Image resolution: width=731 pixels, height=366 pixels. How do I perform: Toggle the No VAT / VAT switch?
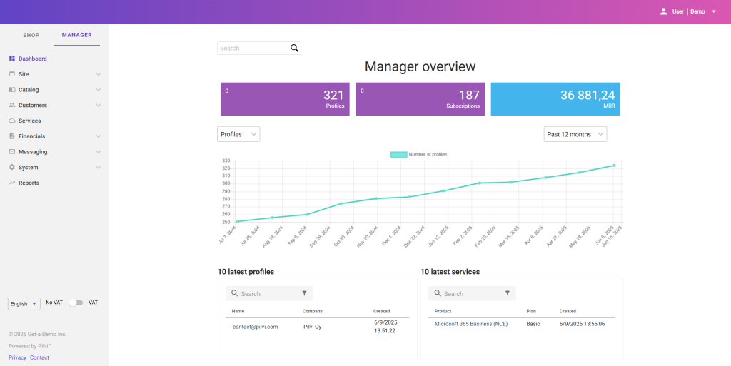point(76,303)
